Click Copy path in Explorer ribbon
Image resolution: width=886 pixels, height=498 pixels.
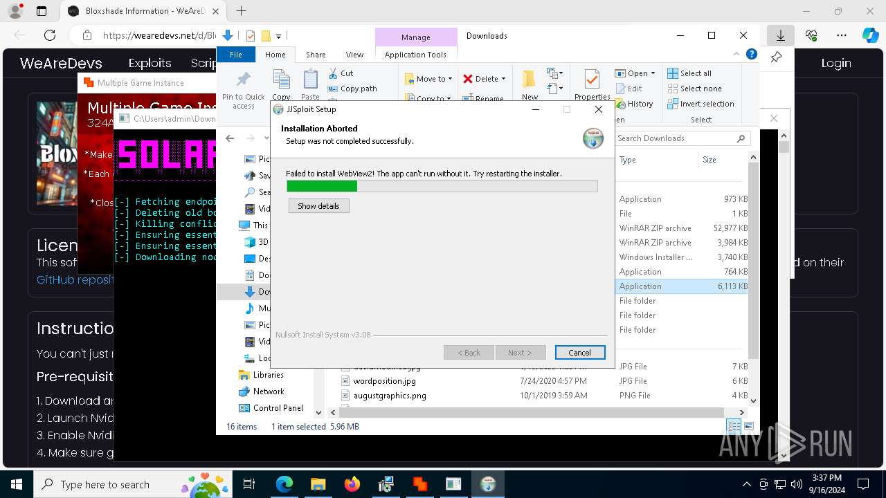[352, 89]
